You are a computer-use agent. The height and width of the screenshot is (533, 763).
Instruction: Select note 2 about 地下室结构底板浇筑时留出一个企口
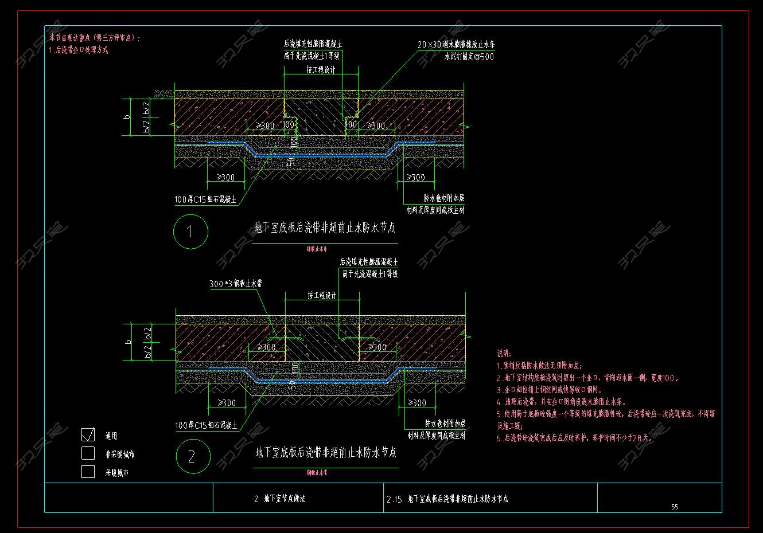coord(588,378)
